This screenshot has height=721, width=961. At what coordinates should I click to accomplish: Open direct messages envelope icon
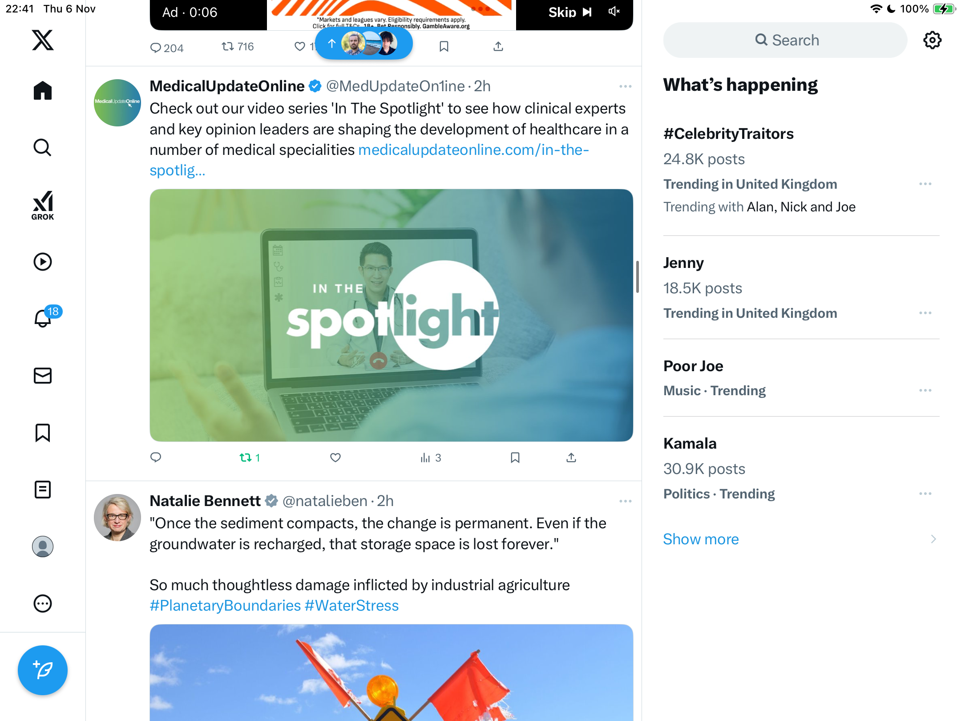click(x=43, y=376)
